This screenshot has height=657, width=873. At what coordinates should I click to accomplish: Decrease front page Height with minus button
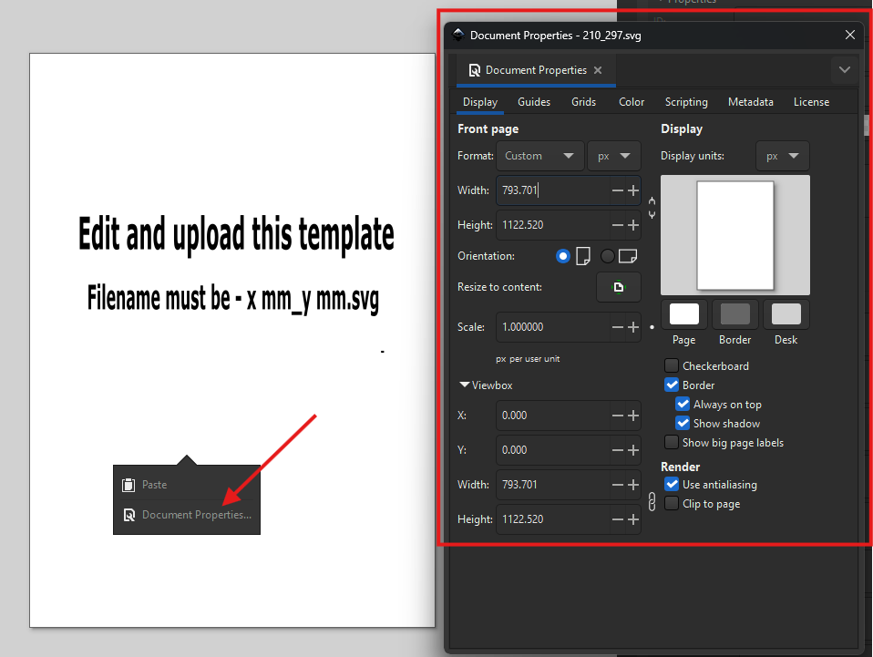click(618, 225)
